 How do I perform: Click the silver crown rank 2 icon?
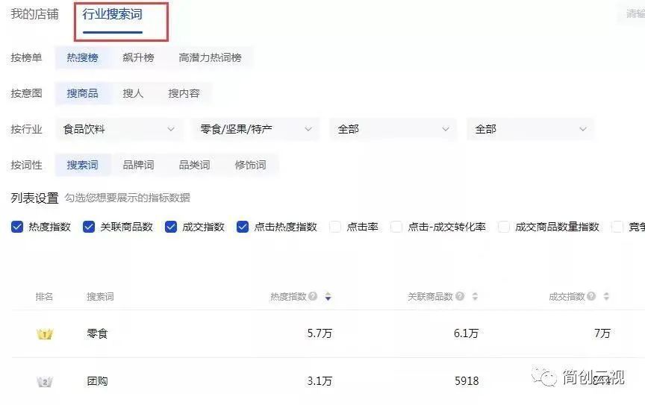click(x=45, y=382)
